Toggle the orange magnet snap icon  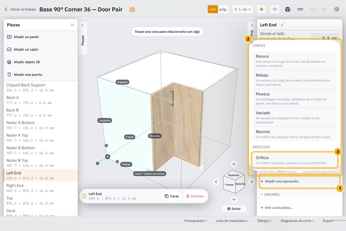[x=262, y=9]
